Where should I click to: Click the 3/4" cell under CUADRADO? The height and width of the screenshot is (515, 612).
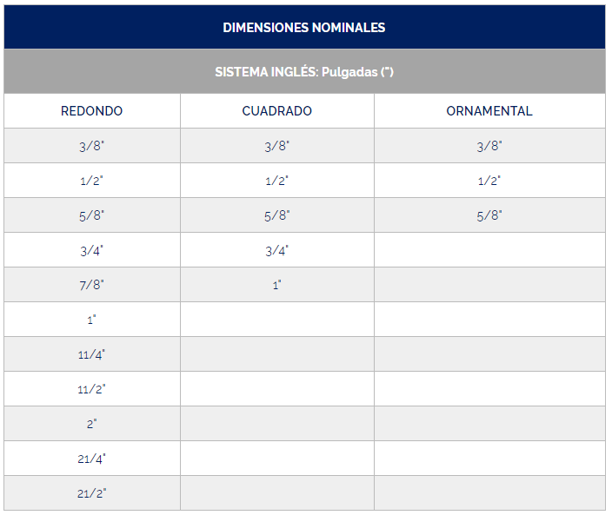tap(277, 250)
